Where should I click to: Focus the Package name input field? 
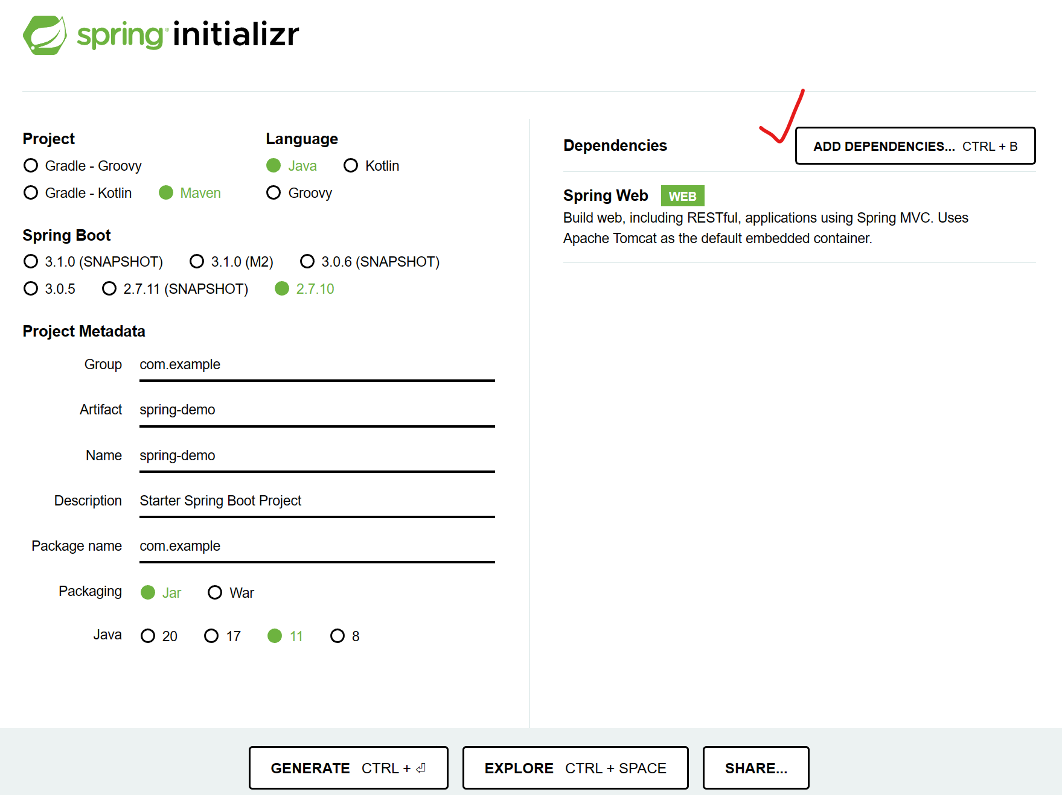(x=317, y=547)
